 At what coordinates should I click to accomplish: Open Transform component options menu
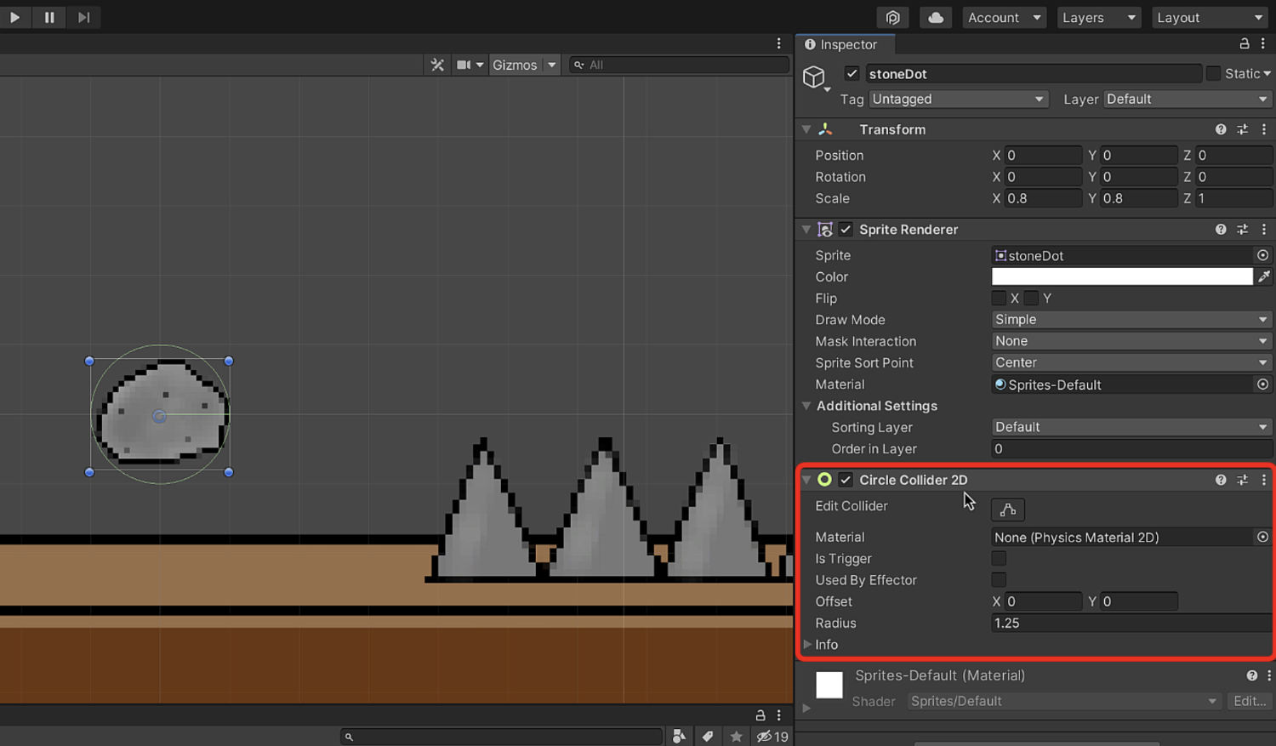(x=1263, y=129)
